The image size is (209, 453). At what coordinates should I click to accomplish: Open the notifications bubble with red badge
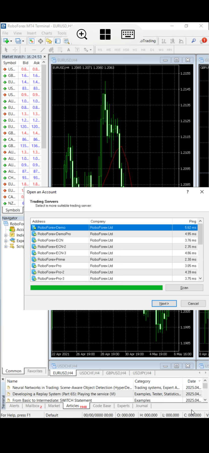point(203,41)
